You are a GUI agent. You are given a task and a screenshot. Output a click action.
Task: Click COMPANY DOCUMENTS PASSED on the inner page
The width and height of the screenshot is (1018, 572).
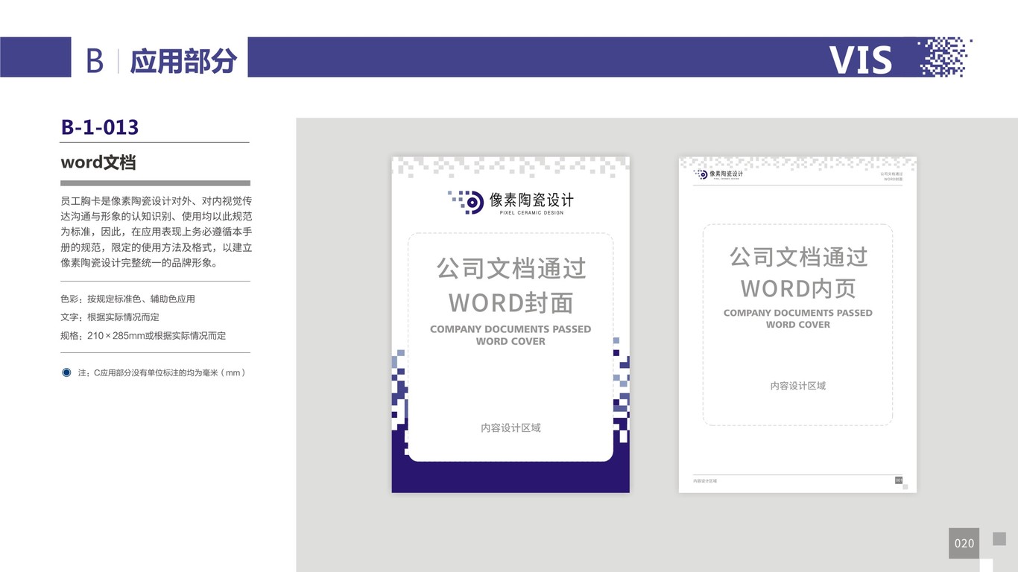pyautogui.click(x=798, y=313)
